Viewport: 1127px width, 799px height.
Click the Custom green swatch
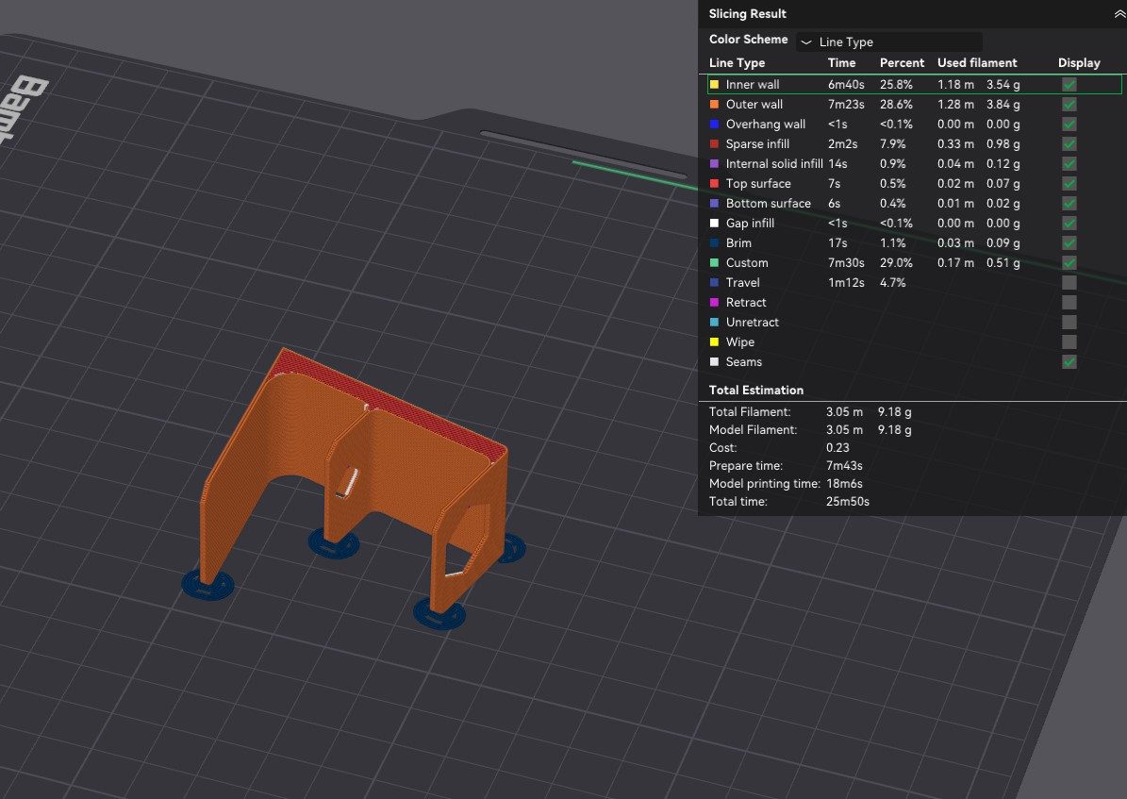click(715, 262)
